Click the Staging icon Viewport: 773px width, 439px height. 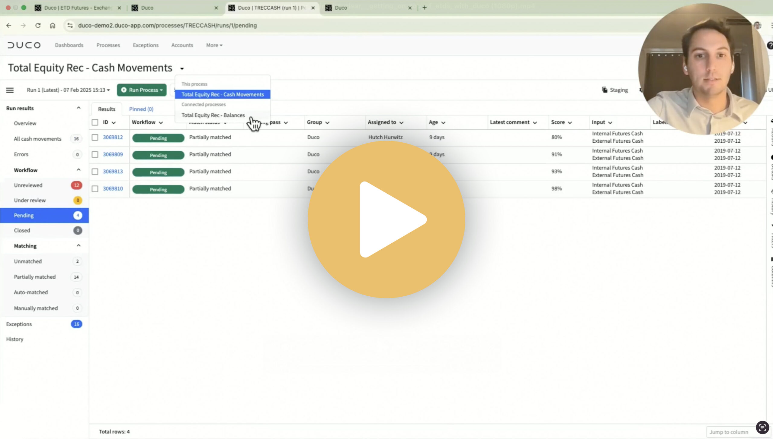pyautogui.click(x=605, y=90)
